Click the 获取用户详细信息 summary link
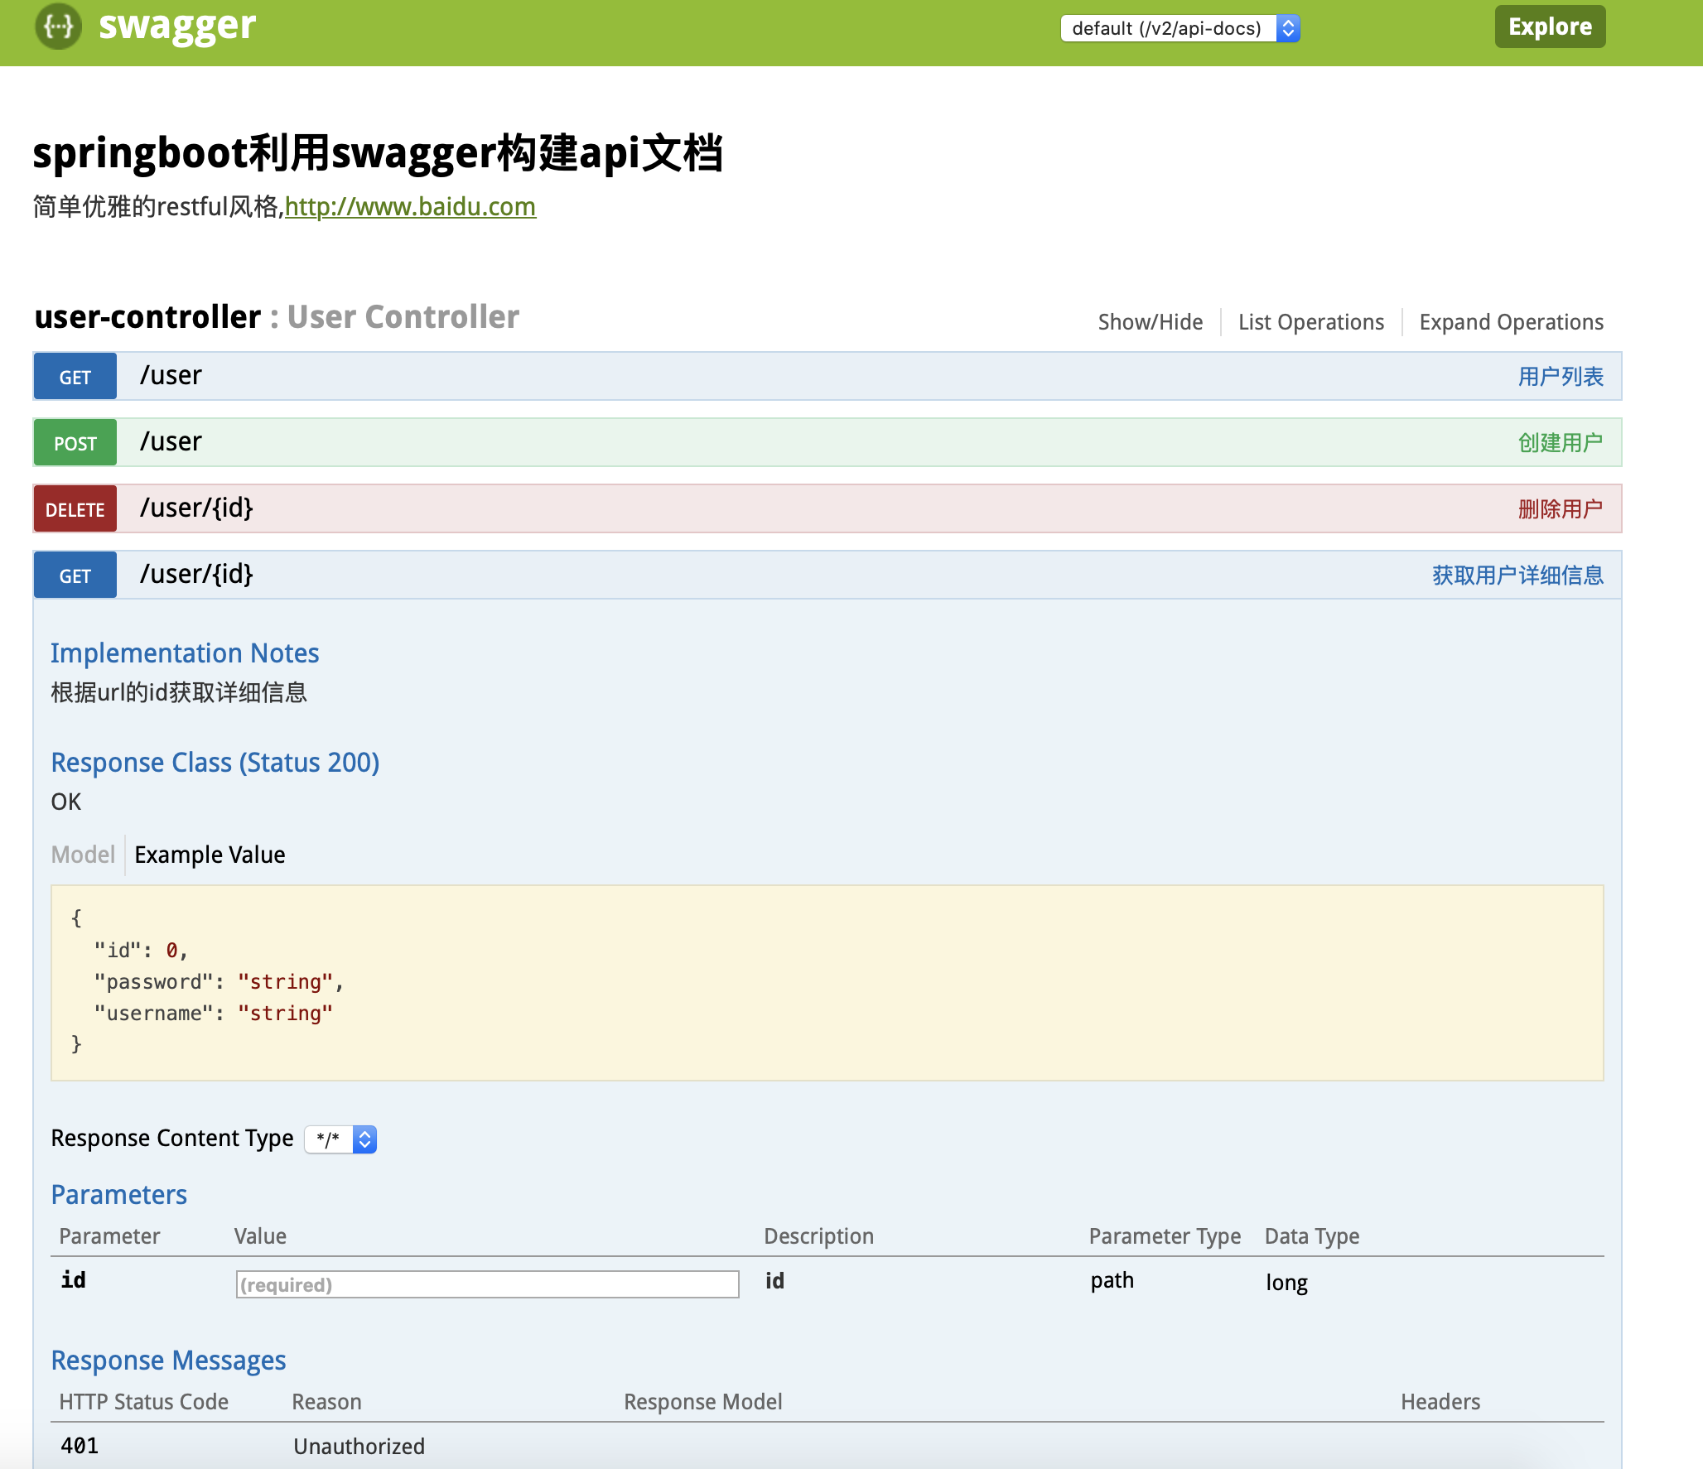The image size is (1703, 1469). coord(1517,576)
